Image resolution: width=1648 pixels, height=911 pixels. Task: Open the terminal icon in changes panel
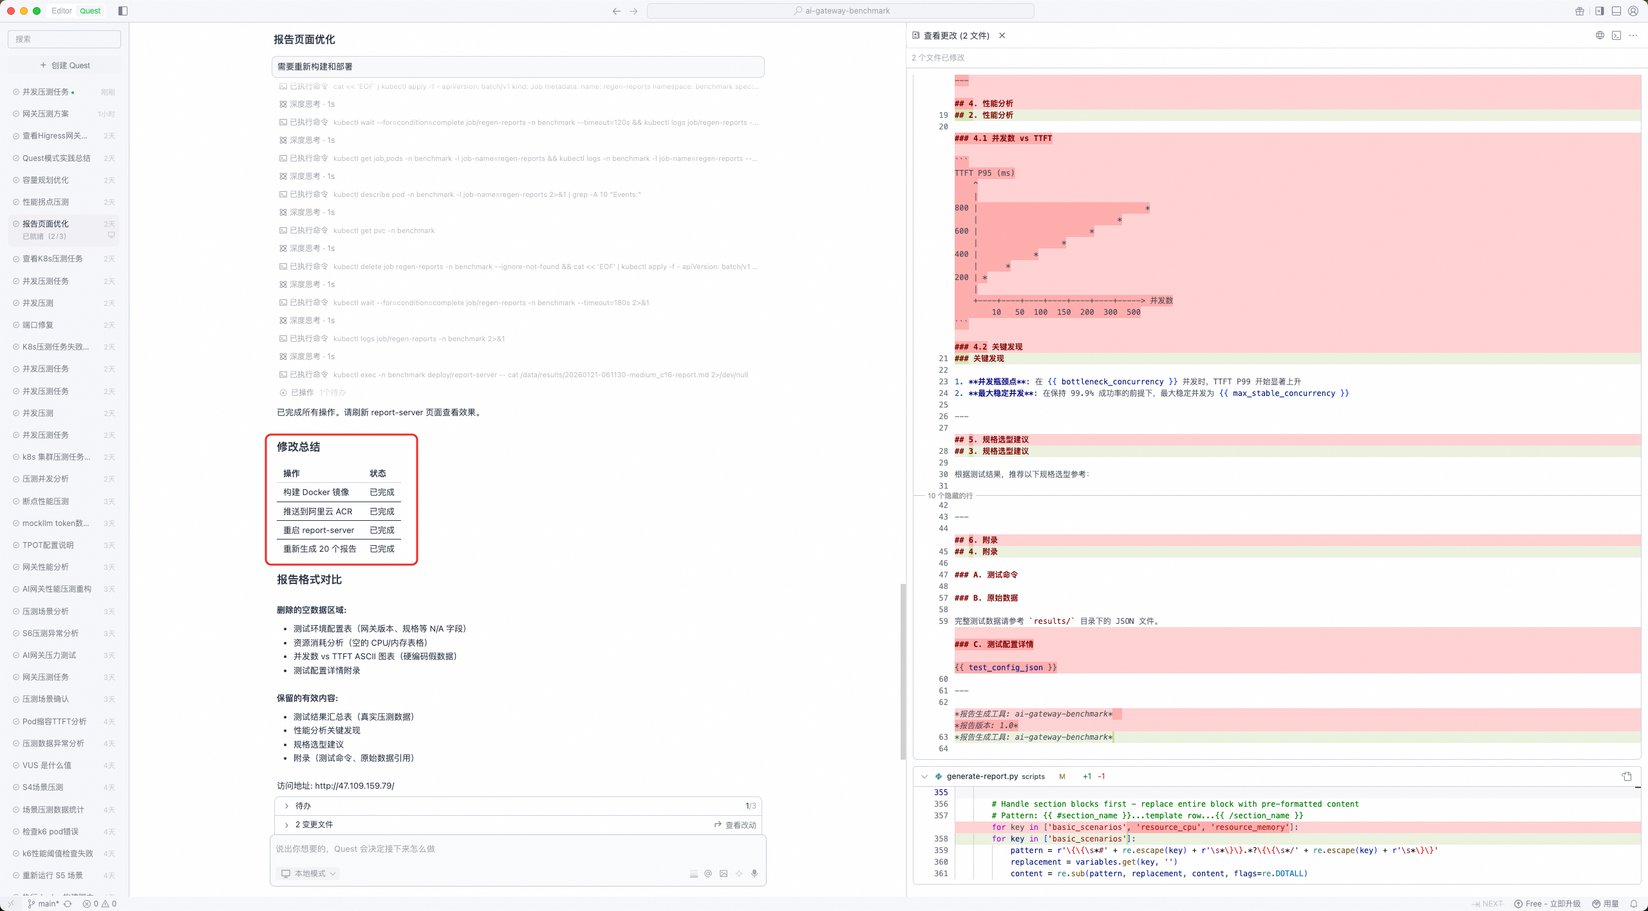pos(1616,35)
